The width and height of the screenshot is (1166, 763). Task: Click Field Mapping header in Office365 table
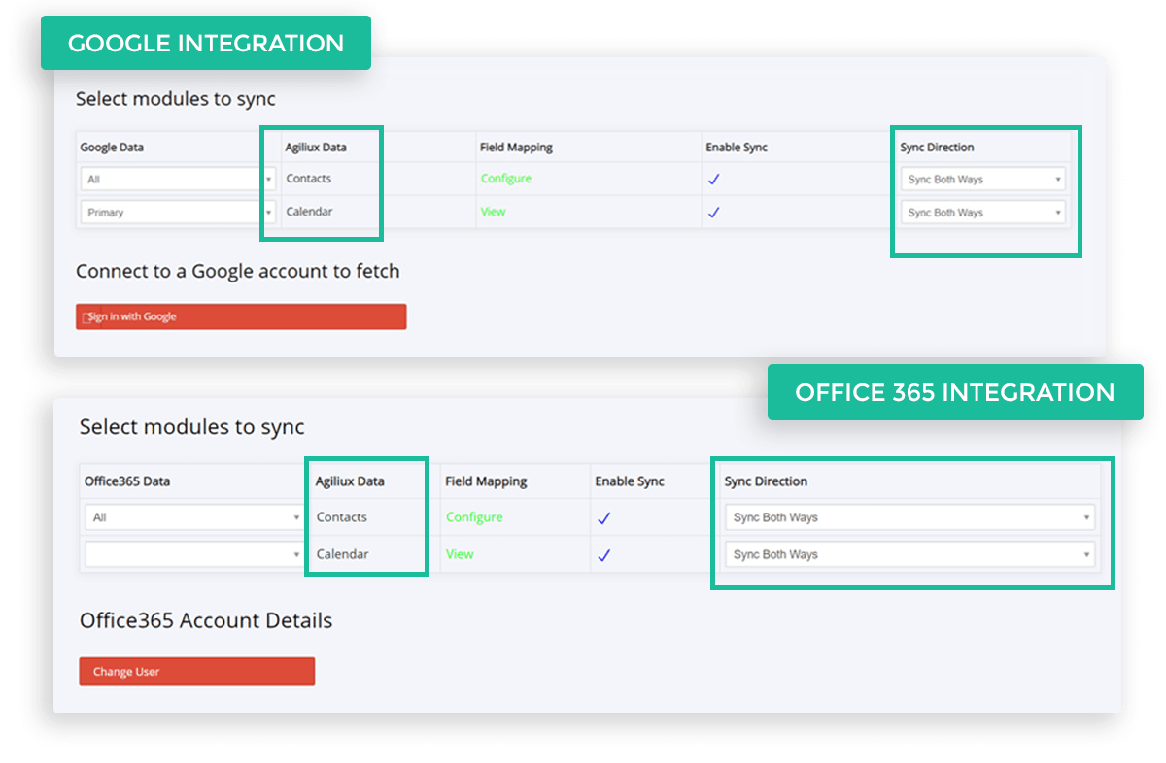coord(486,481)
